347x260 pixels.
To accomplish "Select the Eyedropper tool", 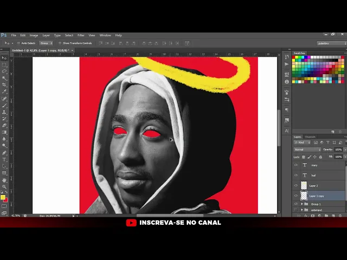I will tap(4, 92).
